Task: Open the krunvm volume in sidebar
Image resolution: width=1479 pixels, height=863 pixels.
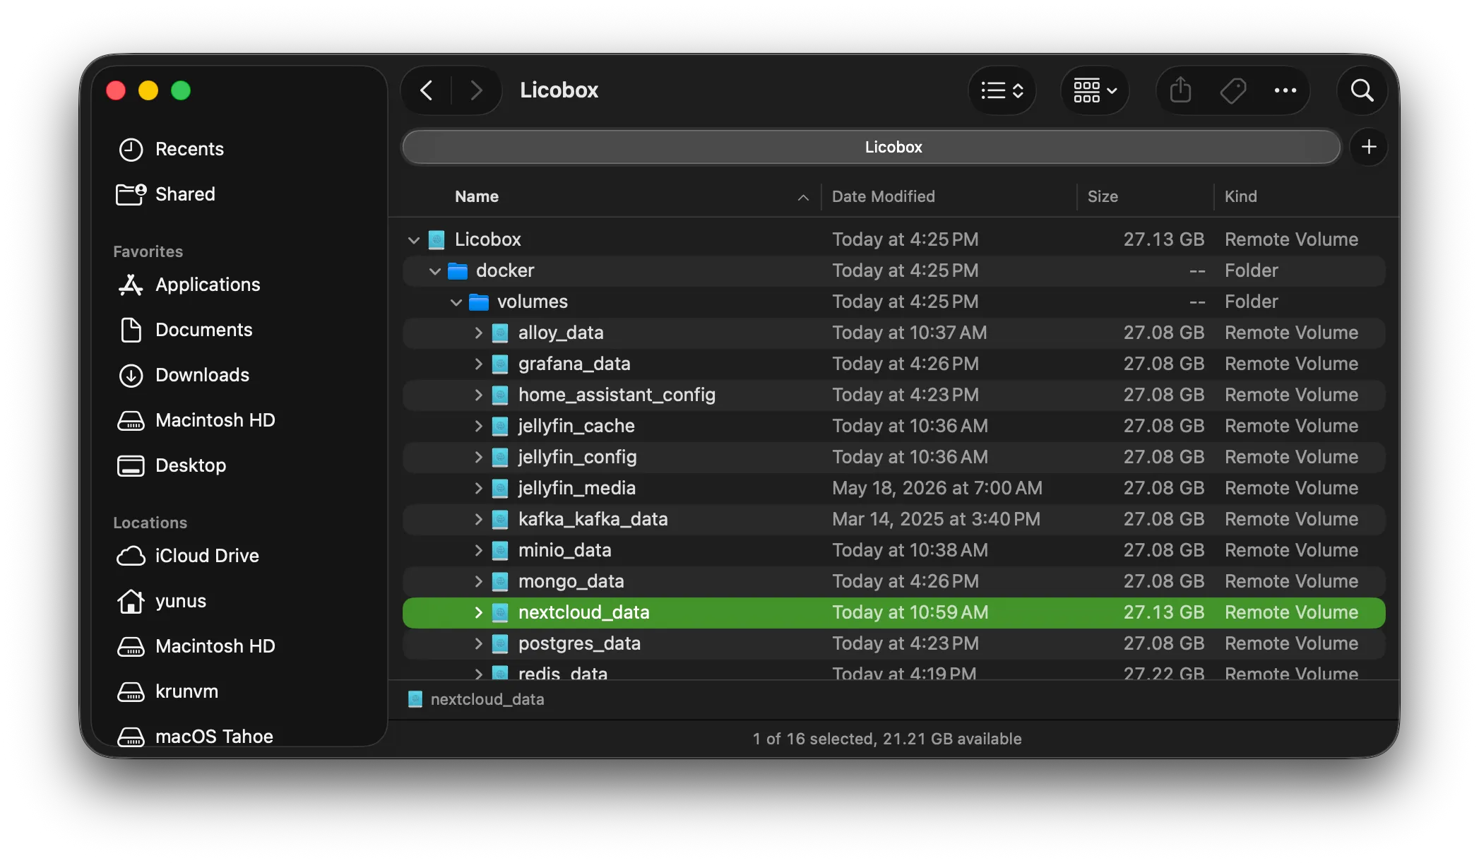Action: [x=167, y=691]
